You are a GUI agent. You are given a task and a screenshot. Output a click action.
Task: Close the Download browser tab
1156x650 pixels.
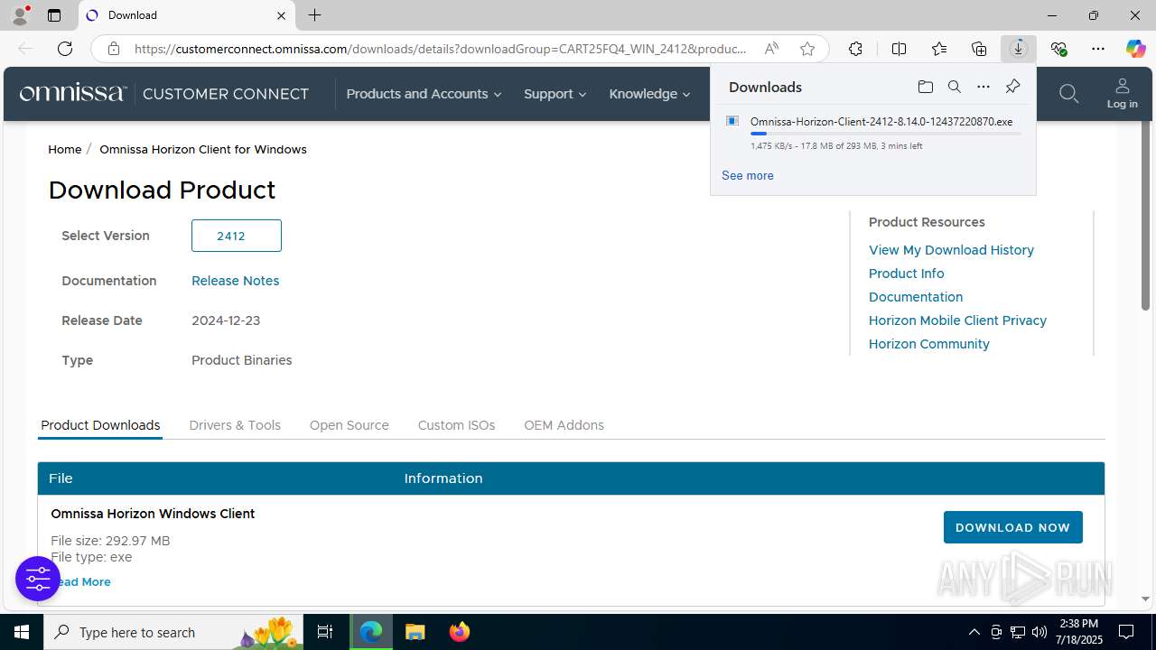[281, 15]
